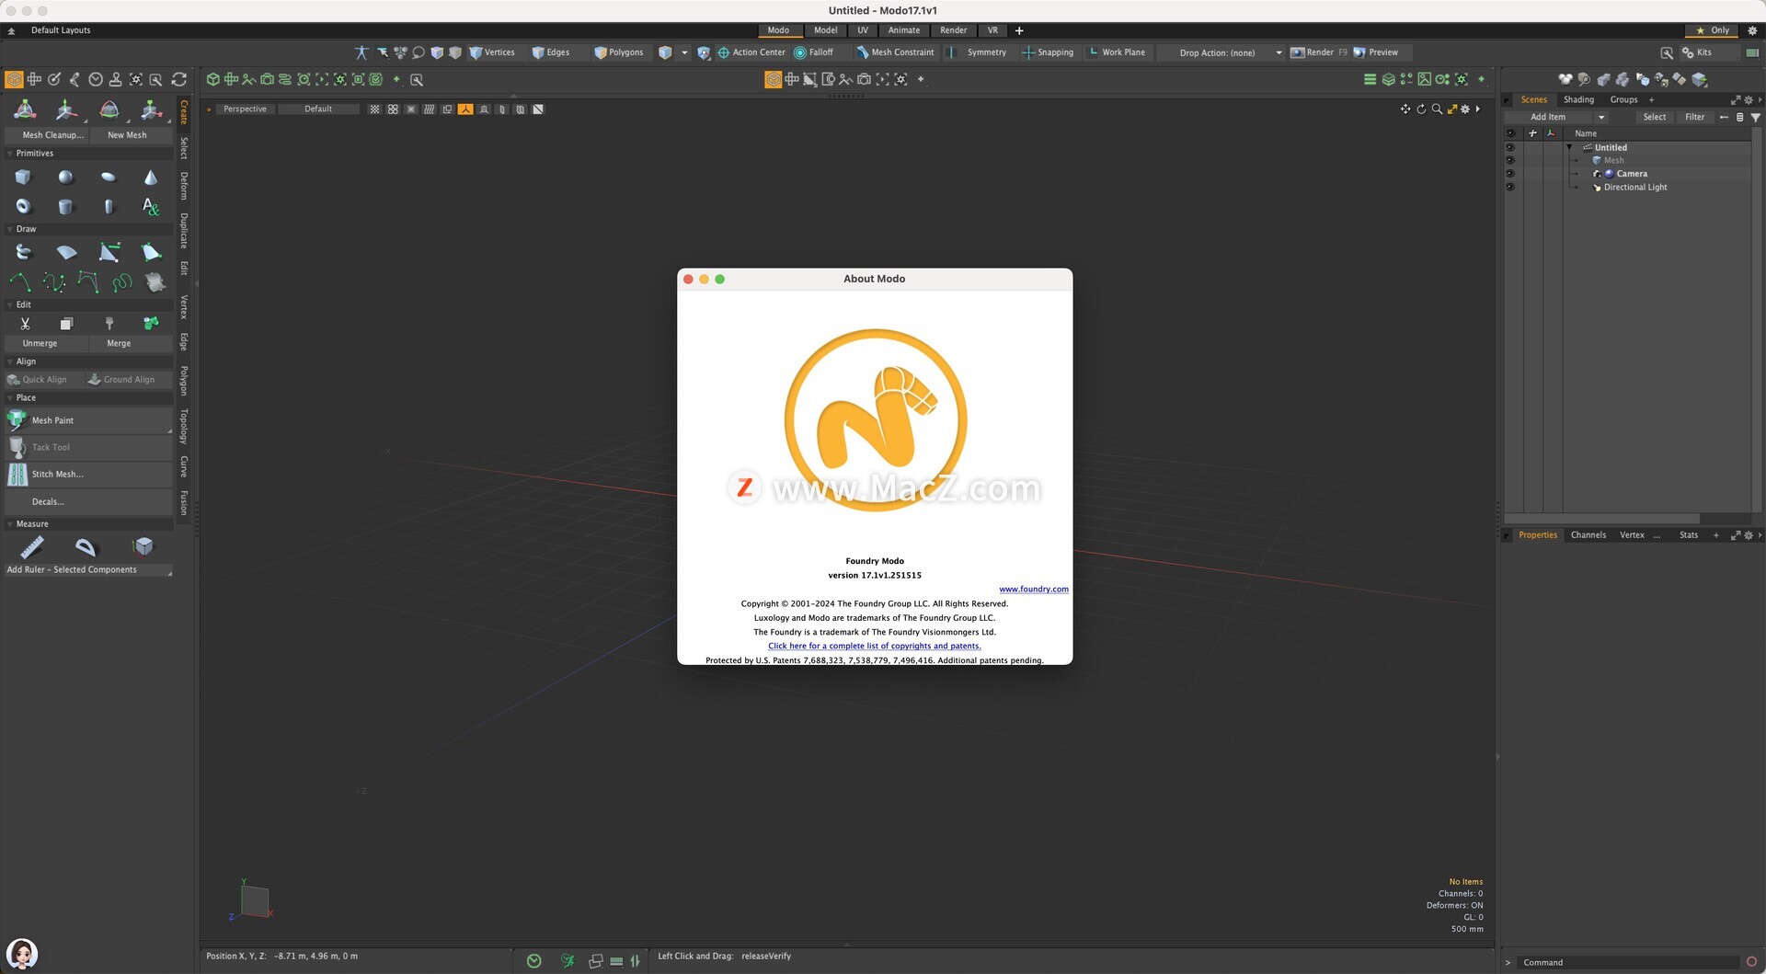1766x974 pixels.
Task: Open the Action Center dropdown
Action: [x=751, y=52]
